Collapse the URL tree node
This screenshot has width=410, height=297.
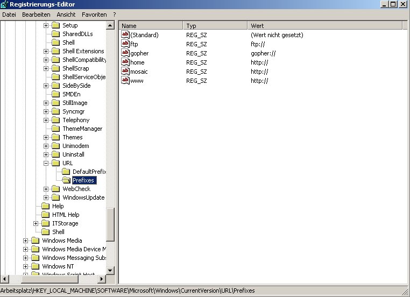tap(46, 163)
